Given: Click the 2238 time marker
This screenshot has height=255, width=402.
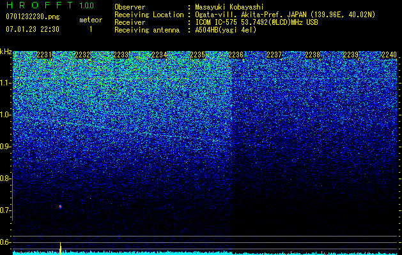Looking at the screenshot, I should pos(313,55).
